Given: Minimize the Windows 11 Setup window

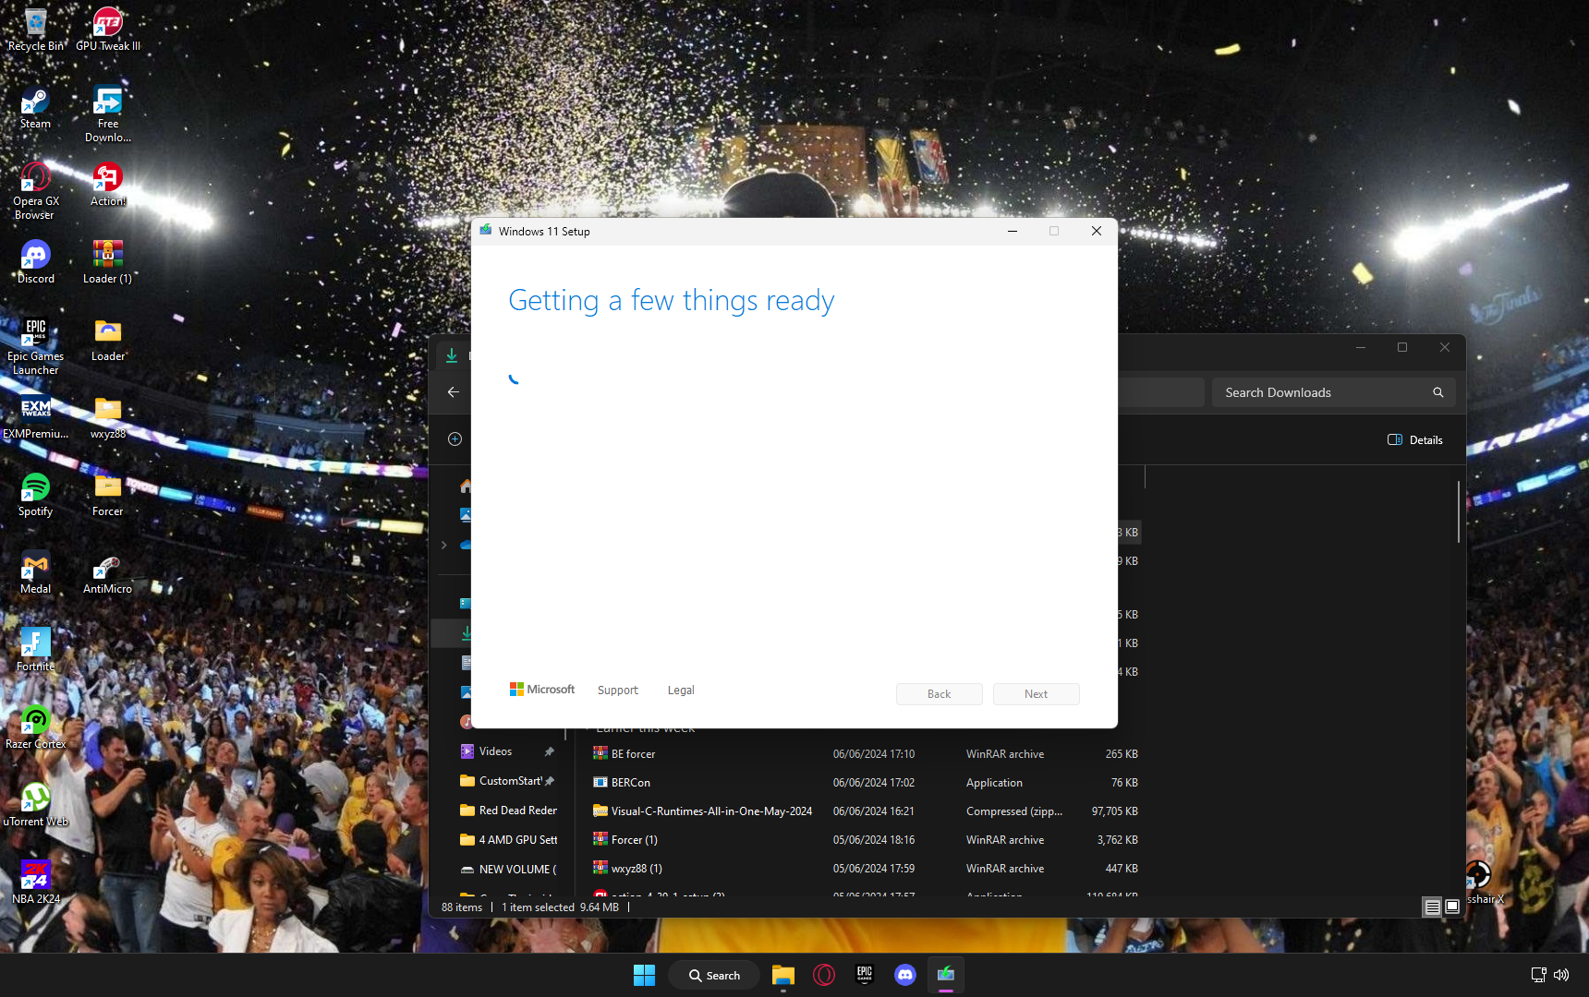Looking at the screenshot, I should 1013,231.
